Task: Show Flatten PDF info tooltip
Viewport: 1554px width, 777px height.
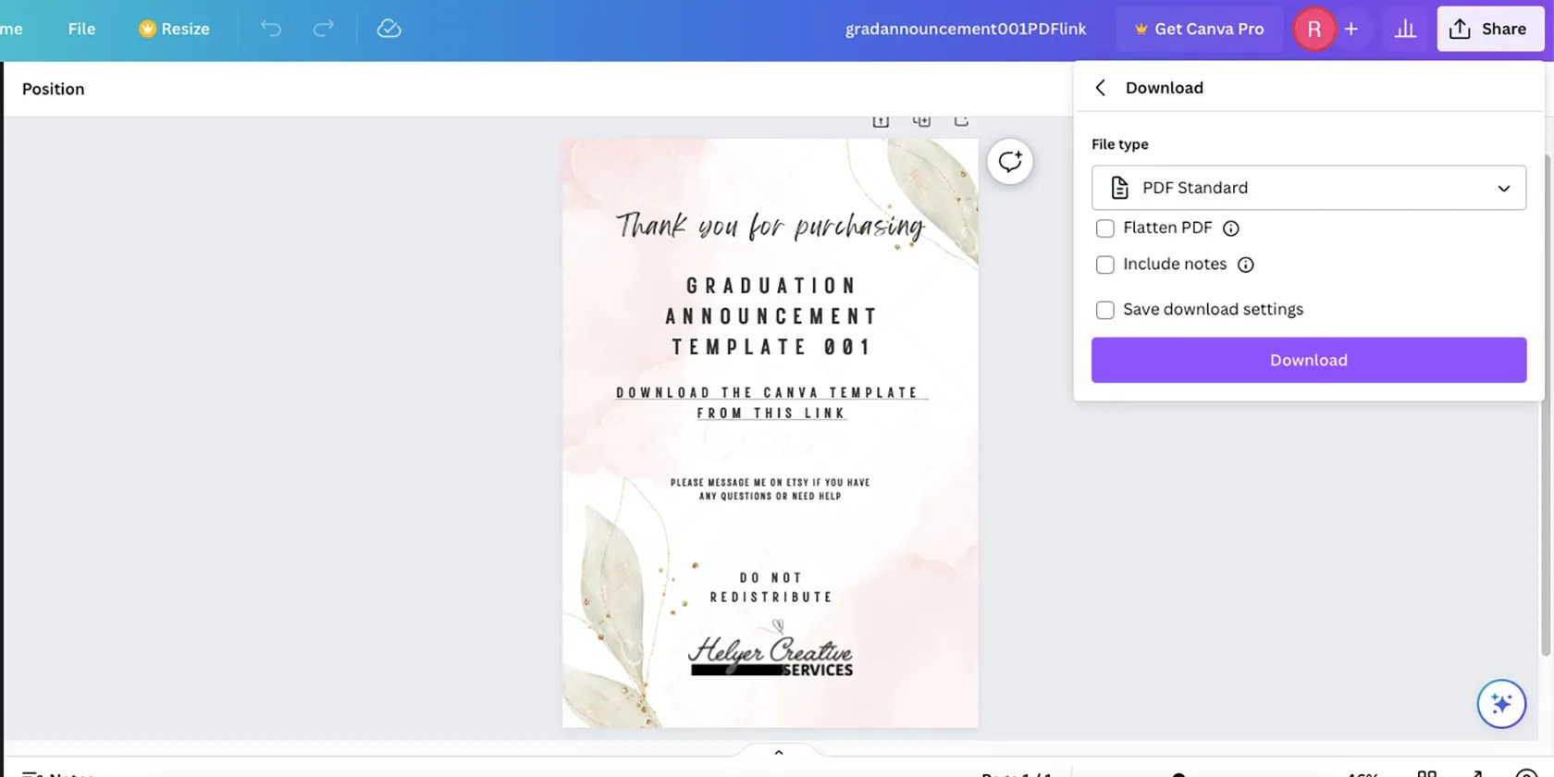Action: point(1231,228)
